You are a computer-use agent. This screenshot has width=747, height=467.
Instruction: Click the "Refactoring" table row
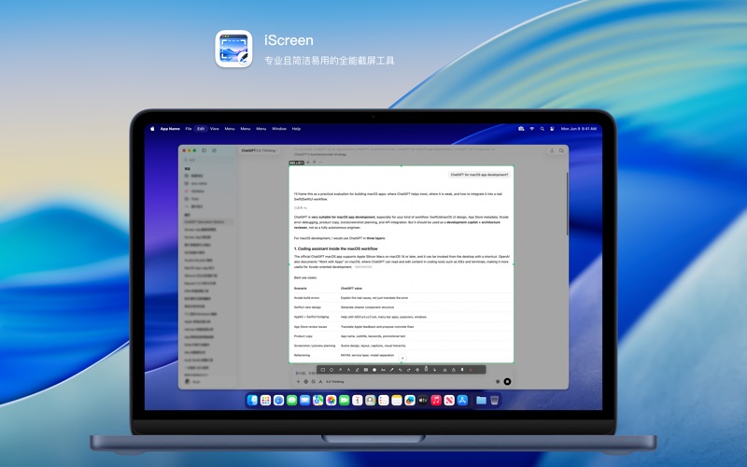402,356
